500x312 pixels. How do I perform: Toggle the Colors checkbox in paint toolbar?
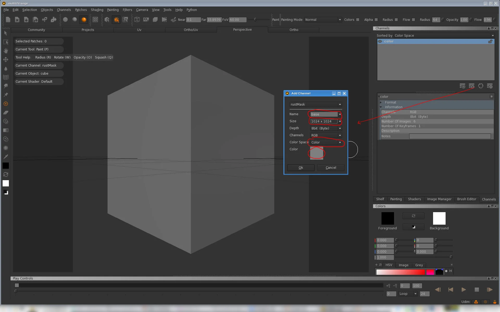click(x=358, y=20)
